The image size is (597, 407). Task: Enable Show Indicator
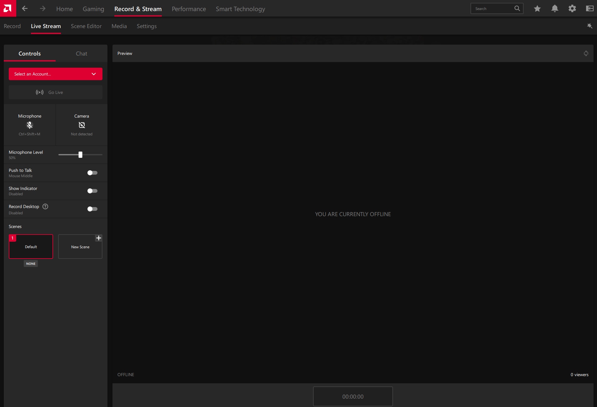(92, 191)
